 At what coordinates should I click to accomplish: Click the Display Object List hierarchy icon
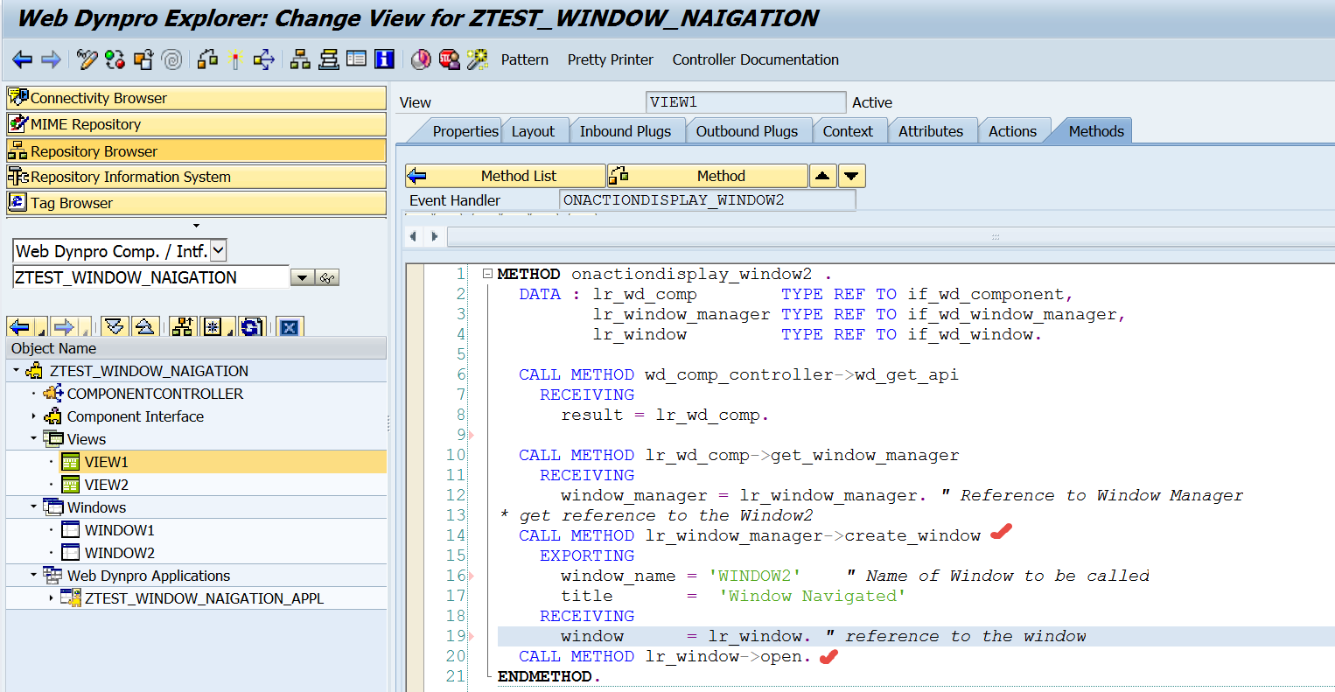click(x=300, y=59)
